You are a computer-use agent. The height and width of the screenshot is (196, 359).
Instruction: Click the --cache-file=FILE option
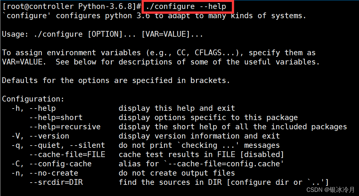[x=67, y=155]
